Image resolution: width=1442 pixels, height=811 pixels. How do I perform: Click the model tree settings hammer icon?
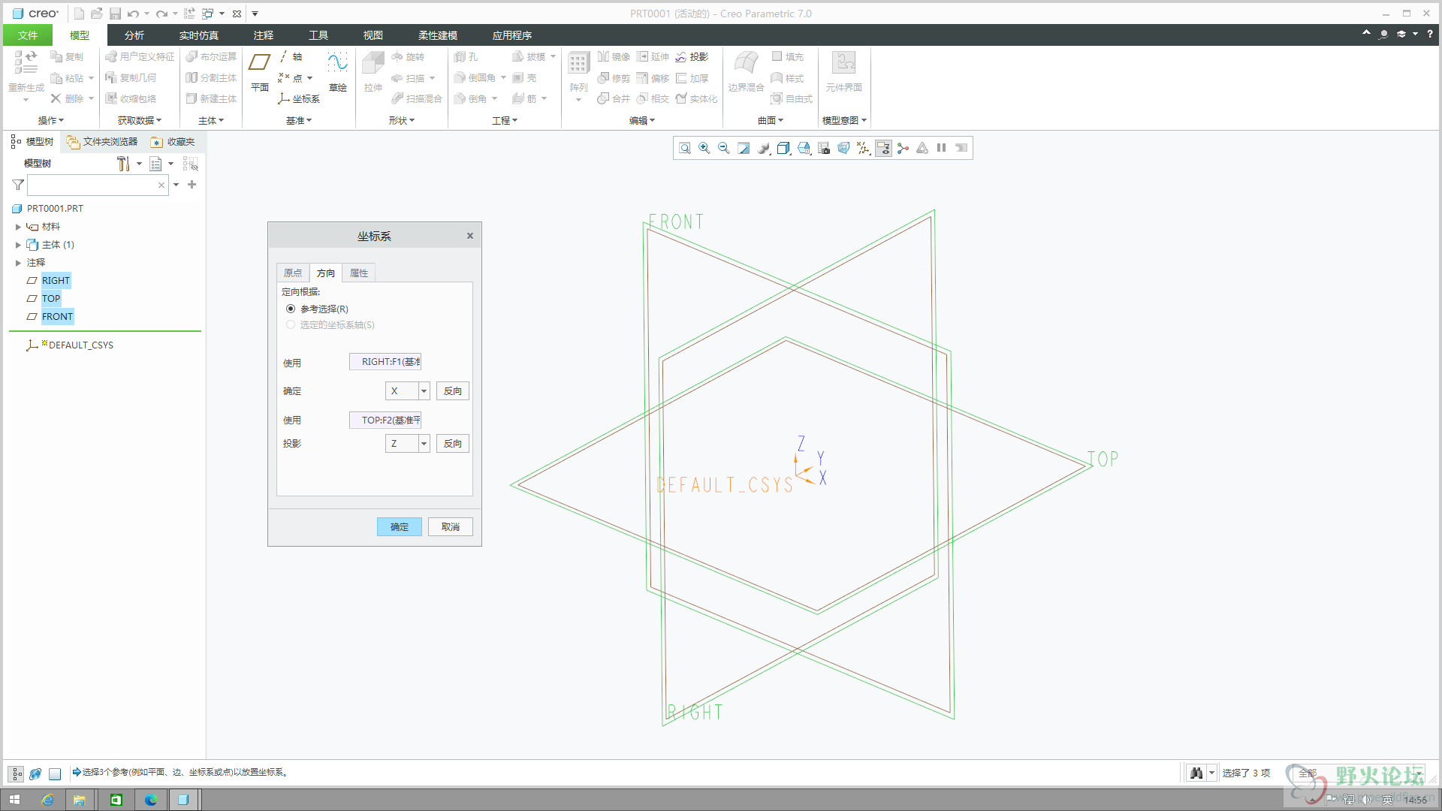click(x=123, y=164)
